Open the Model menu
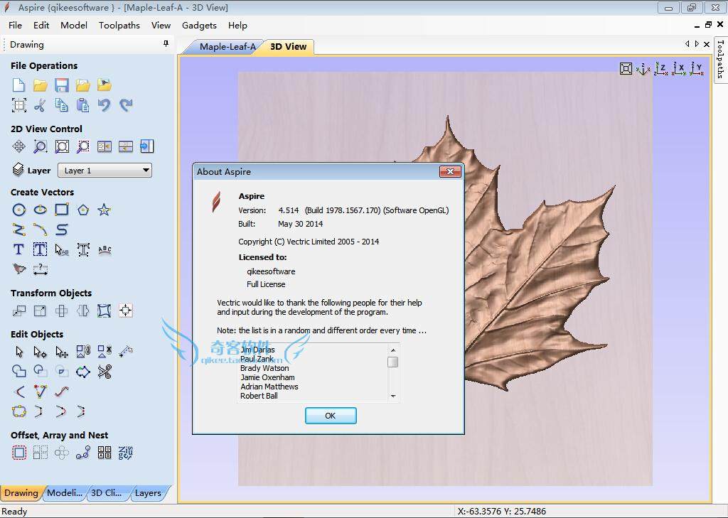728x518 pixels. tap(74, 26)
